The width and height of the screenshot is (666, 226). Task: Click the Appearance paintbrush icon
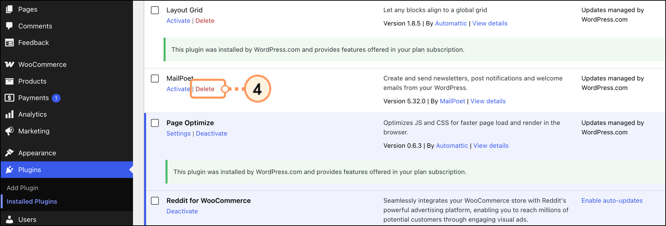click(9, 153)
